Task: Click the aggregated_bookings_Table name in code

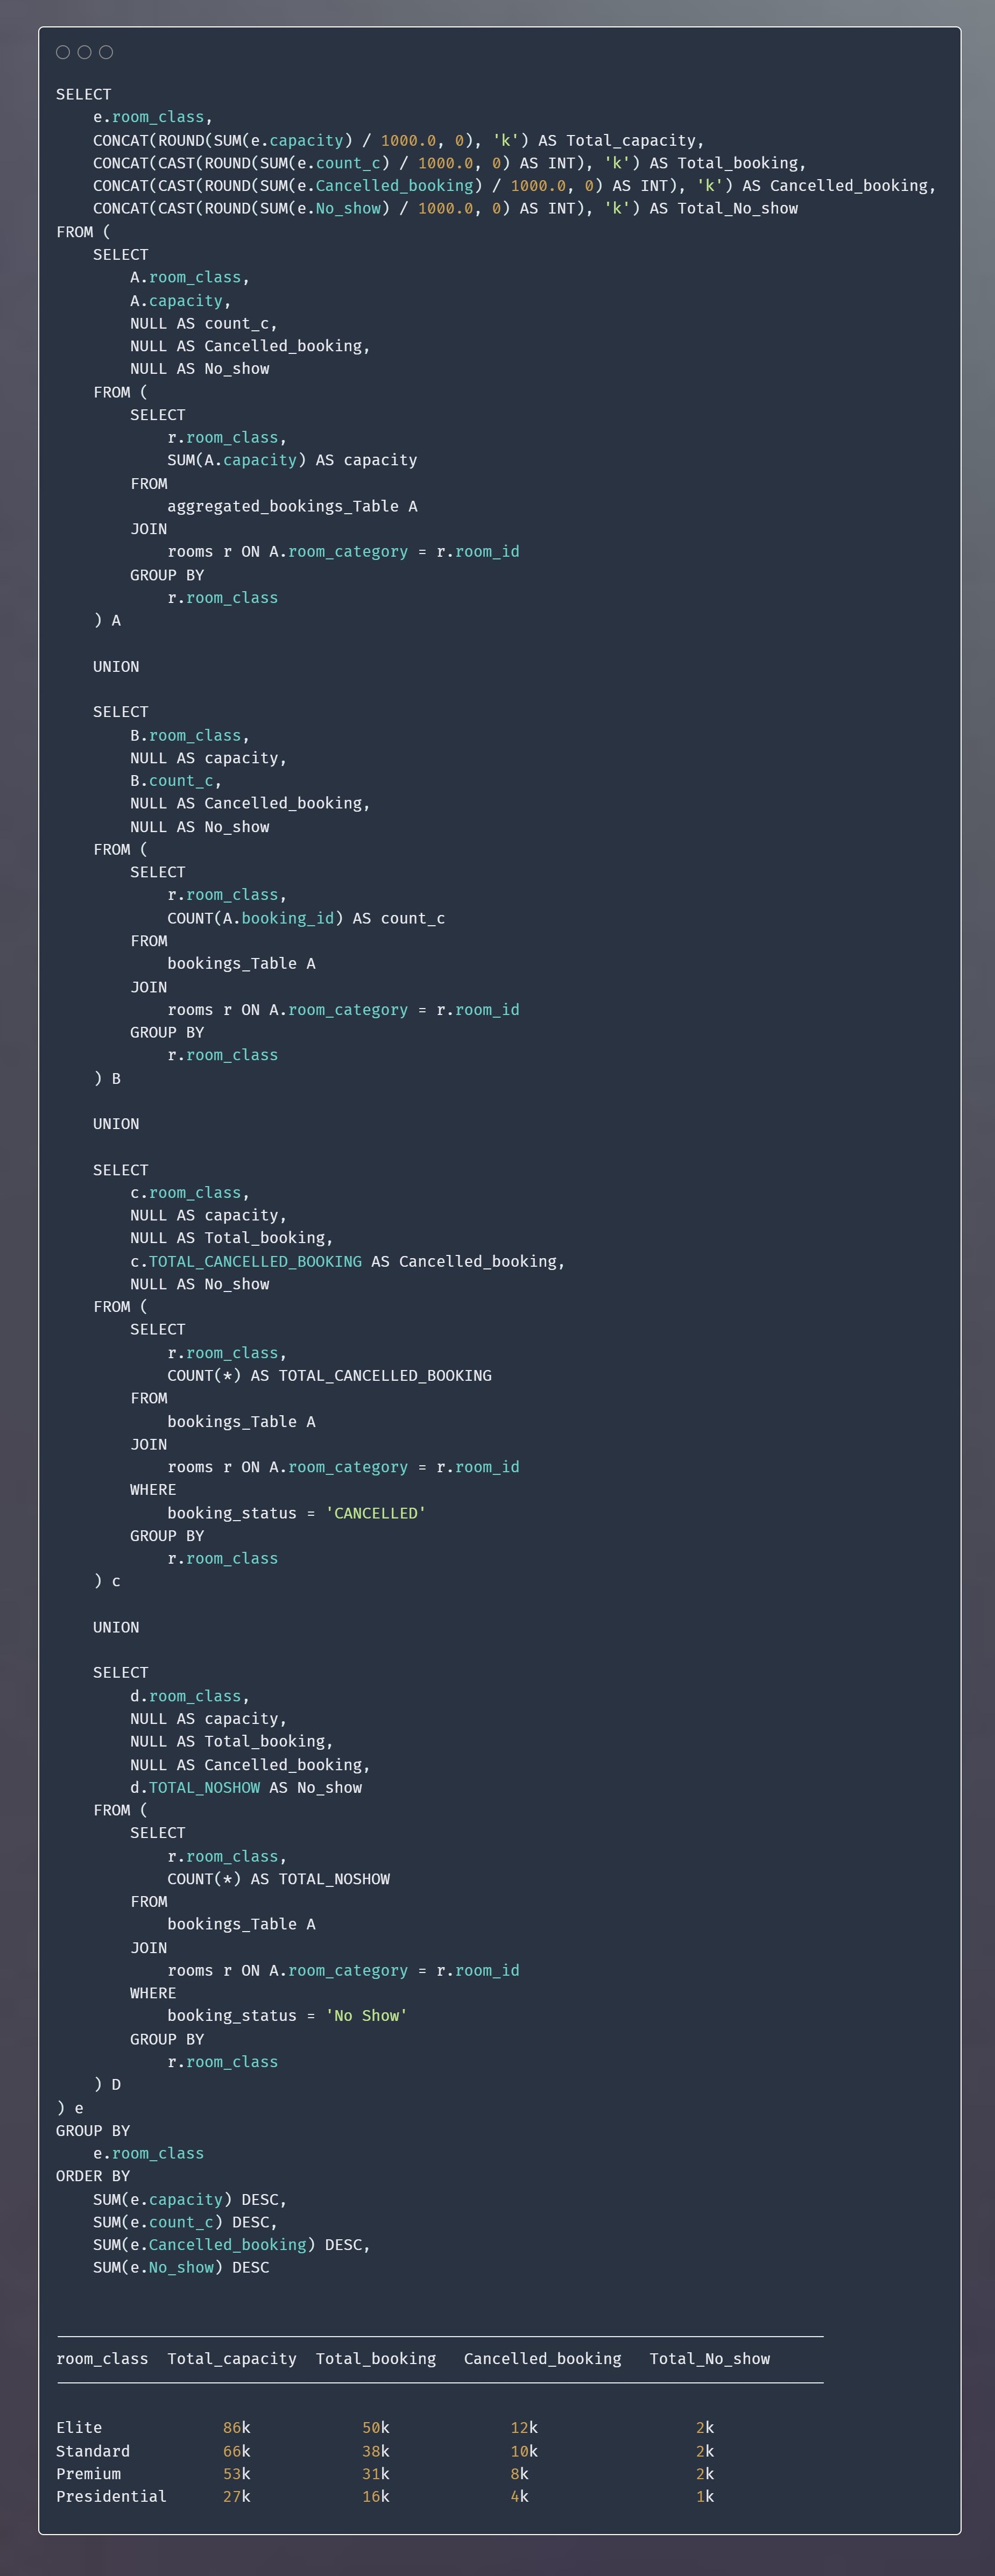Action: 283,506
